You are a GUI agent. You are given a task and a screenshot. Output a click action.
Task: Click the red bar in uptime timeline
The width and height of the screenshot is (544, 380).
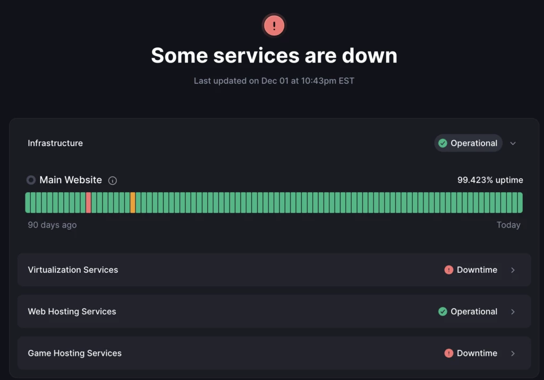pyautogui.click(x=89, y=203)
